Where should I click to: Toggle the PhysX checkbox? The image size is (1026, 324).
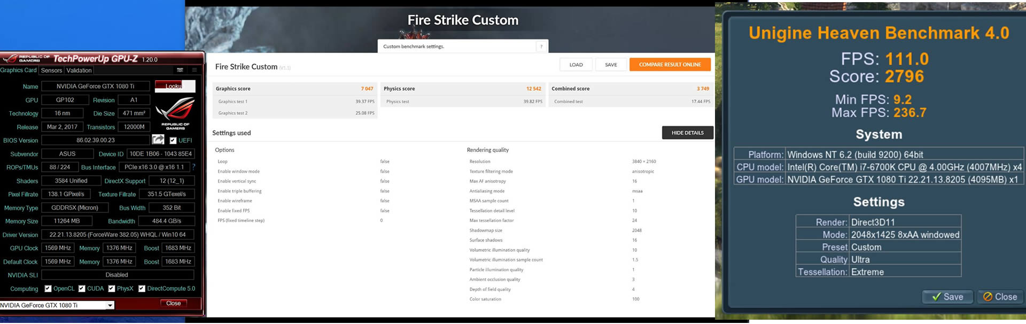point(112,289)
